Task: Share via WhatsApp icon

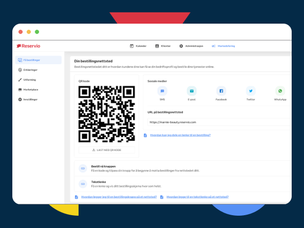Action: 280,91
